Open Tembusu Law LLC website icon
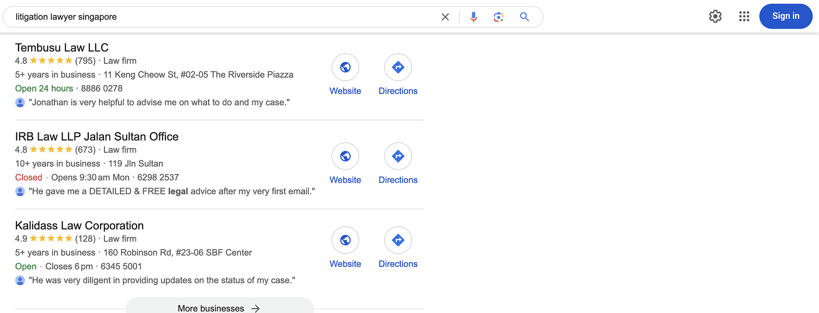The image size is (819, 313). click(346, 67)
